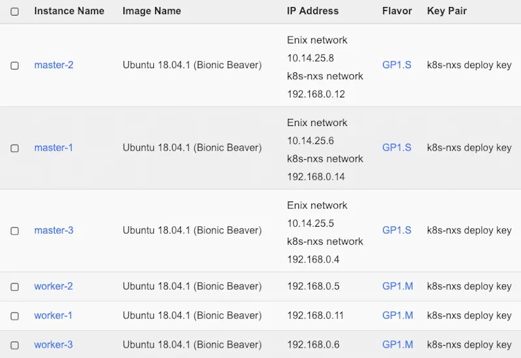This screenshot has height=358, width=521.
Task: Click GP1.S flavor link for master-2
Action: click(397, 65)
